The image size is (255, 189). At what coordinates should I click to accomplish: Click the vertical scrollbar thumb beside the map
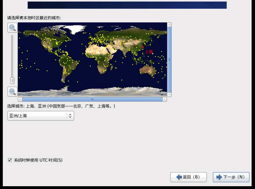169,60
